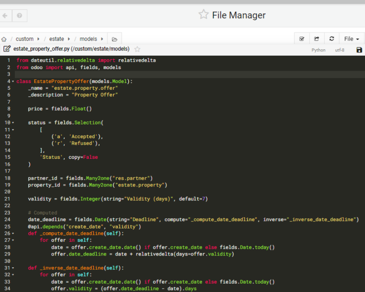This screenshot has height=292, width=365.
Task: Change the Python language mode
Action: (319, 50)
